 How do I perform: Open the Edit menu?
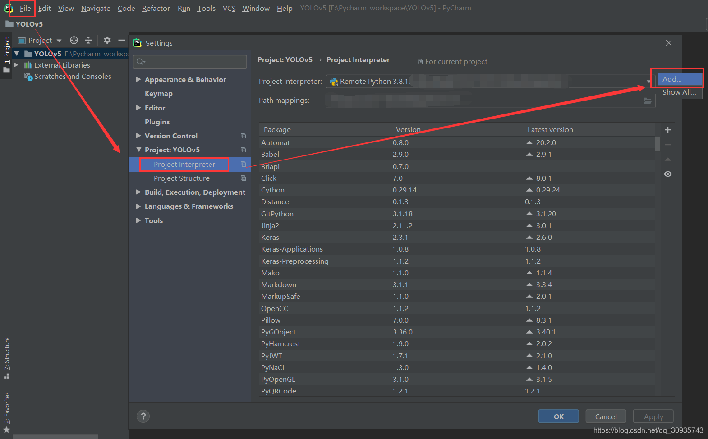[x=45, y=8]
